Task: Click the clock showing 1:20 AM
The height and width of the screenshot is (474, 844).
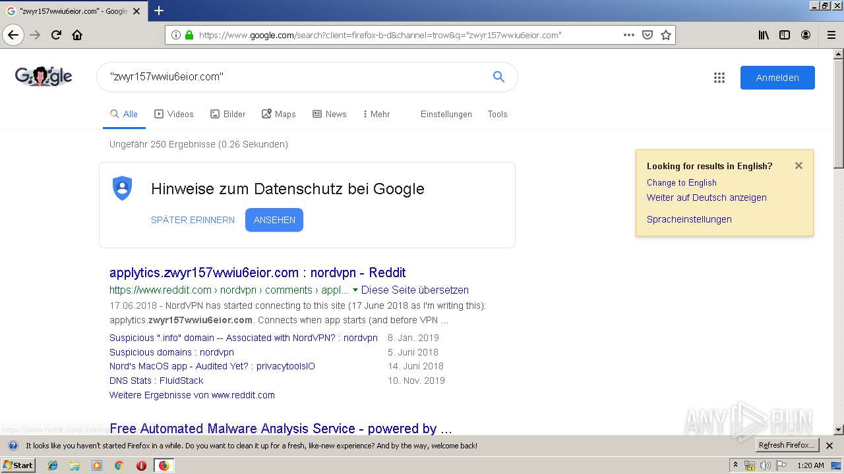Action: (810, 465)
